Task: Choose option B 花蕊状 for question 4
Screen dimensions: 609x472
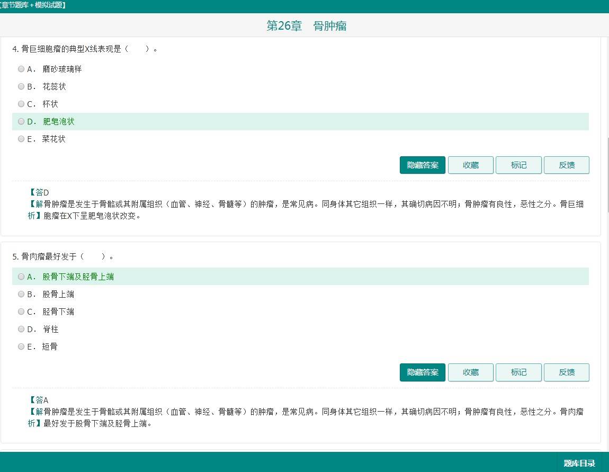Action: point(21,86)
